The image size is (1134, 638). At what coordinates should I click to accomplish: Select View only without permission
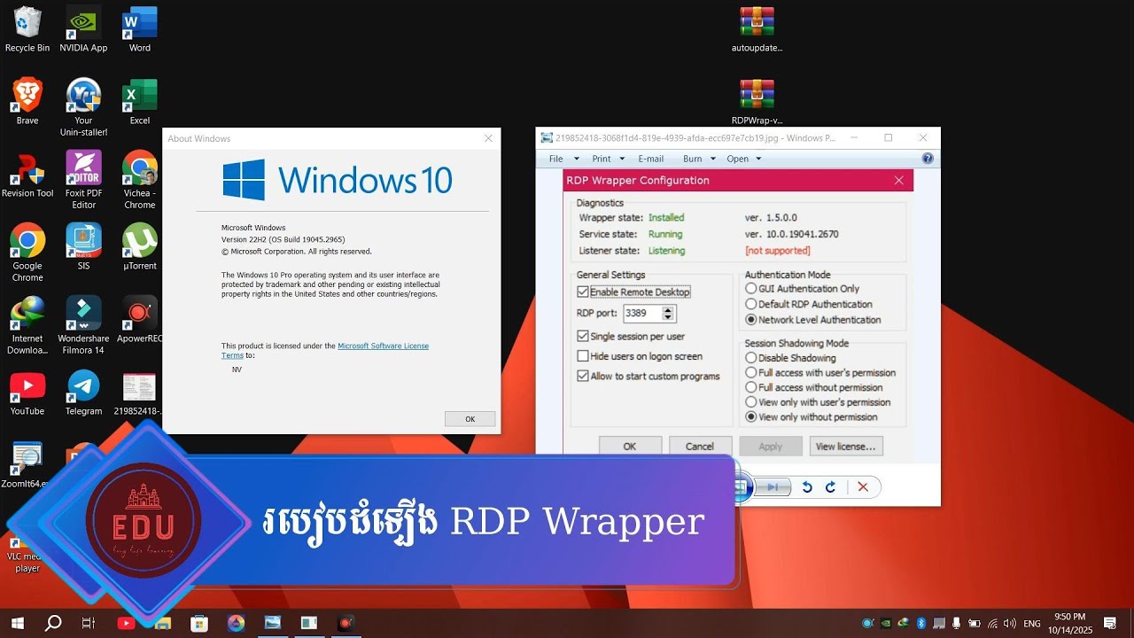point(751,416)
